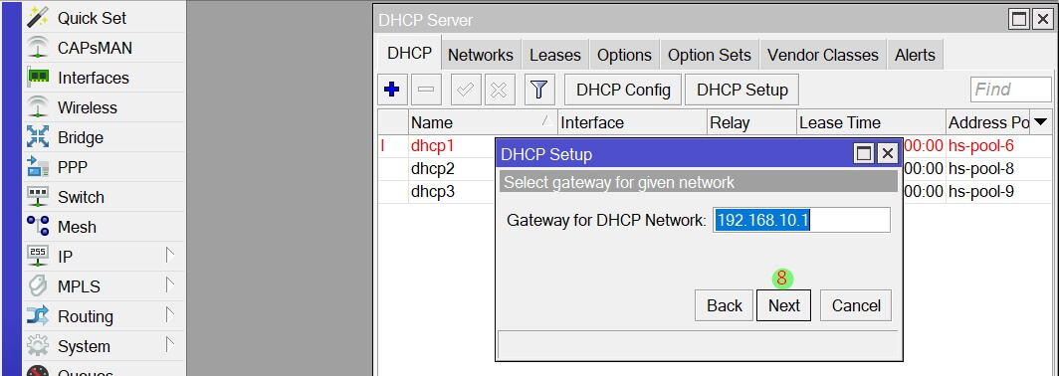Screen dimensions: 1059x376
Task: Expand the IP submenu arrow
Action: (170, 256)
